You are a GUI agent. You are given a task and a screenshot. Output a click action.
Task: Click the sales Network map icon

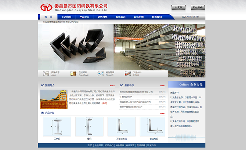[101, 73]
